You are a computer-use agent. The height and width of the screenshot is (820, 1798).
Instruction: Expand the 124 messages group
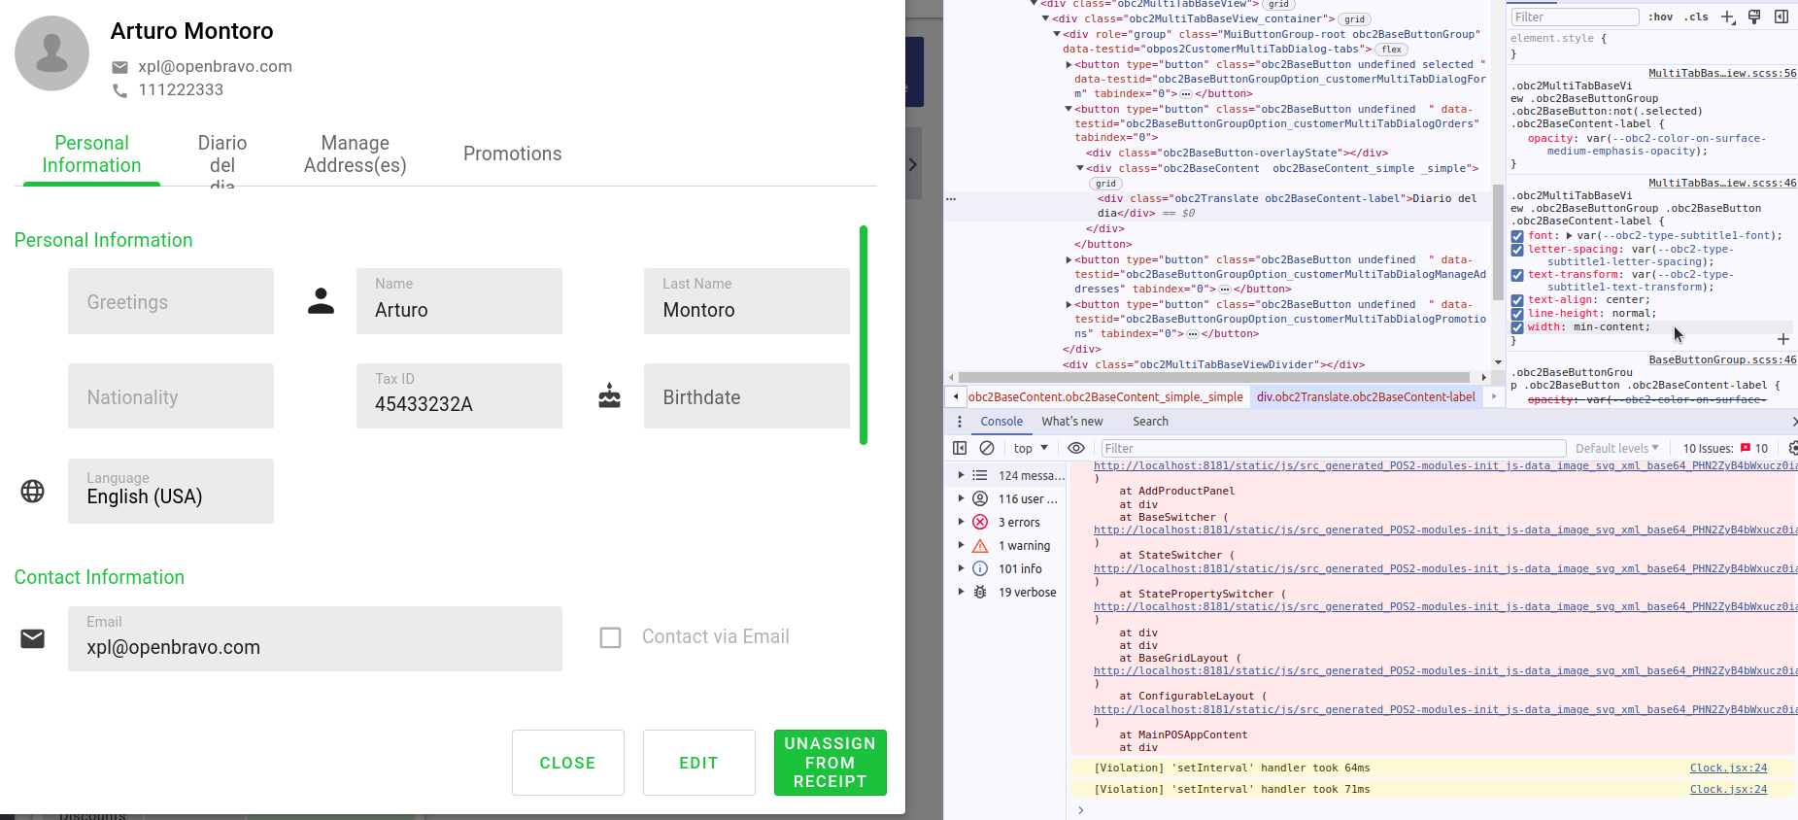(961, 475)
